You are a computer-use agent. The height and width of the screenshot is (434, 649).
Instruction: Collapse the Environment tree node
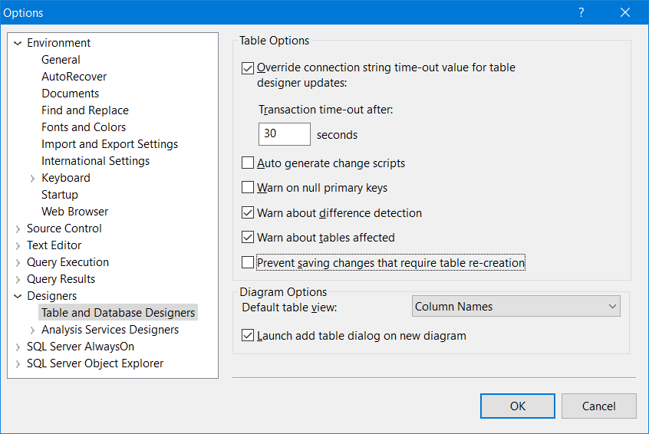[18, 43]
